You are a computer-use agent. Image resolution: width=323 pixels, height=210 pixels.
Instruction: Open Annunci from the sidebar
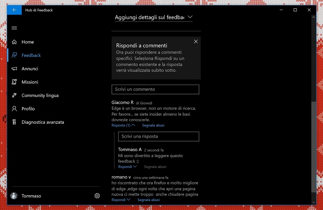(x=30, y=68)
